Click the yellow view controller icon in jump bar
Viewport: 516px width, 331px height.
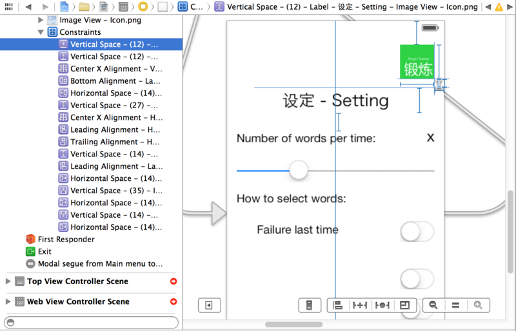[x=143, y=6]
